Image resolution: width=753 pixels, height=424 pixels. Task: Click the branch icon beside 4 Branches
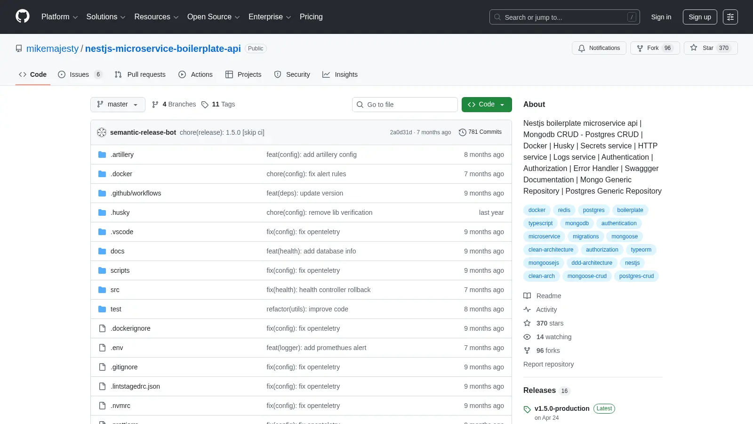coord(155,105)
